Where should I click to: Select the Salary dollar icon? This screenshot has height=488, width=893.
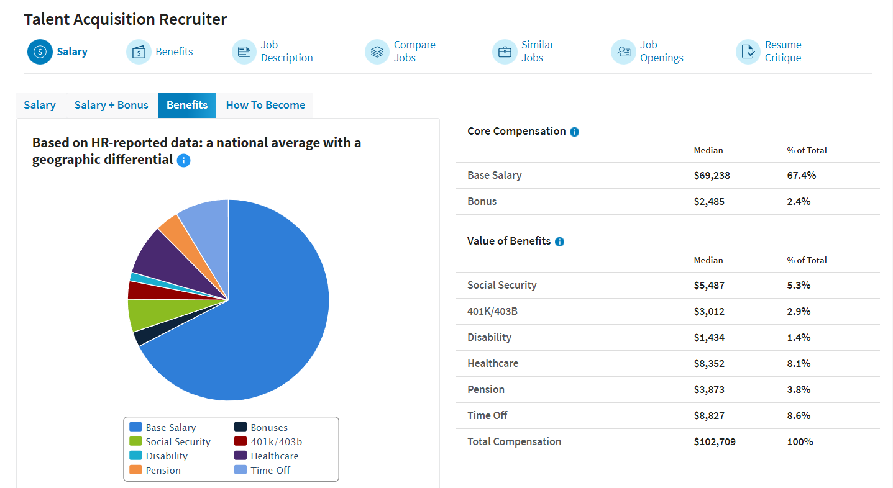click(x=40, y=52)
